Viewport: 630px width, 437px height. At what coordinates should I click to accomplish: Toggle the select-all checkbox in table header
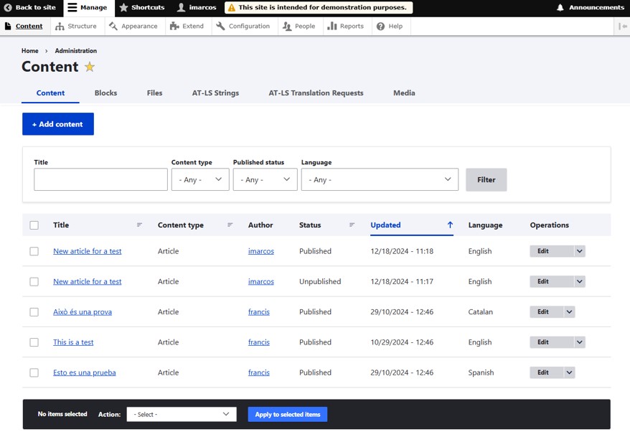(34, 225)
